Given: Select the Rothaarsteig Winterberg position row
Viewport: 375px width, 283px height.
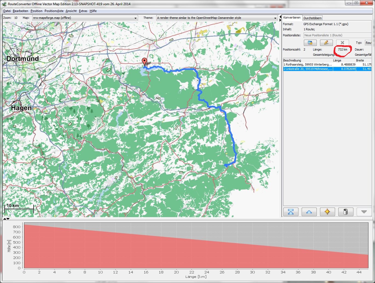Looking at the screenshot, I should 308,64.
